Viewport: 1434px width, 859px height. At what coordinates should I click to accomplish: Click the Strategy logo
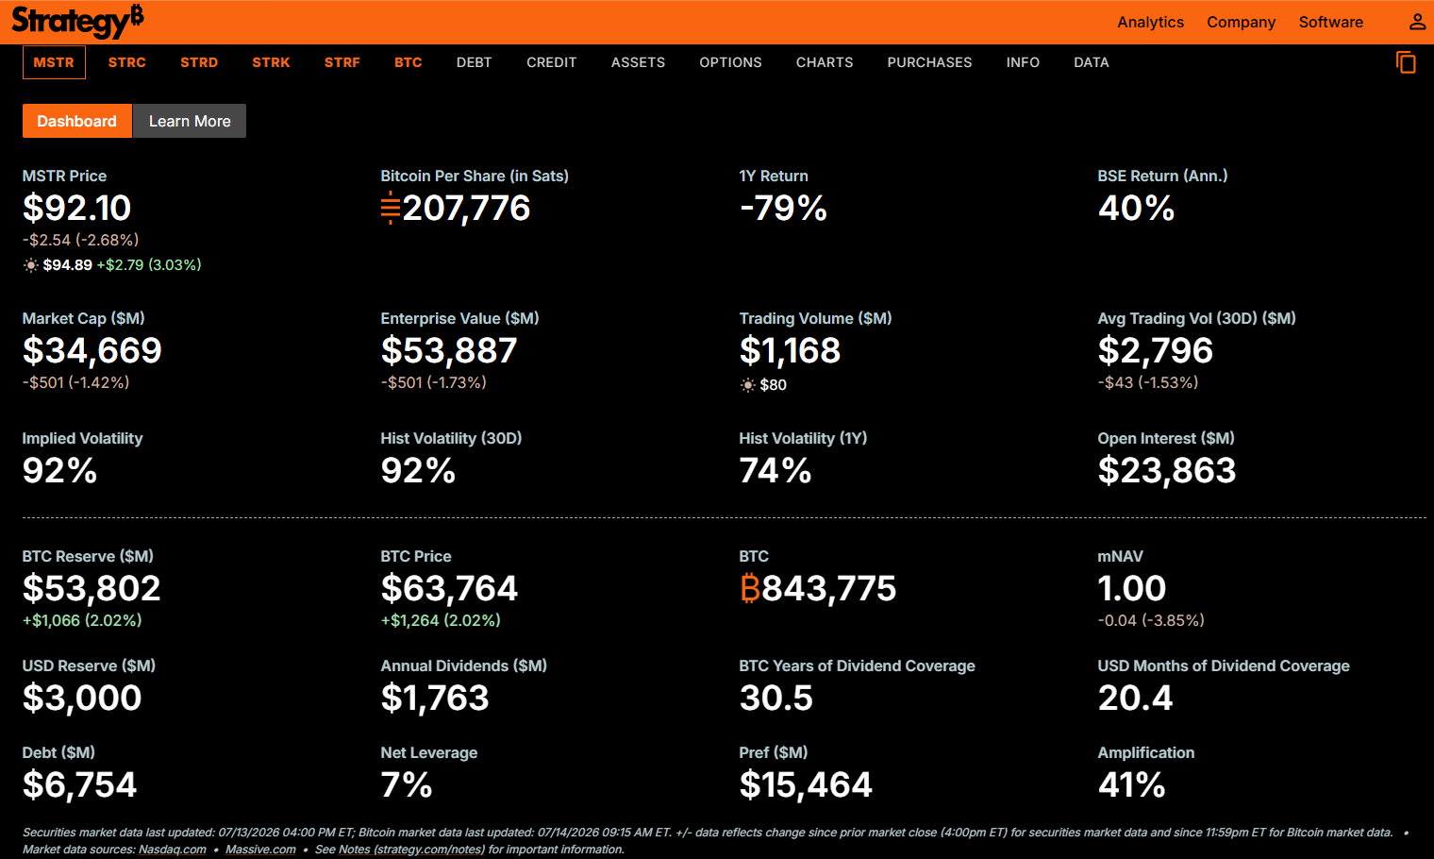coord(77,21)
